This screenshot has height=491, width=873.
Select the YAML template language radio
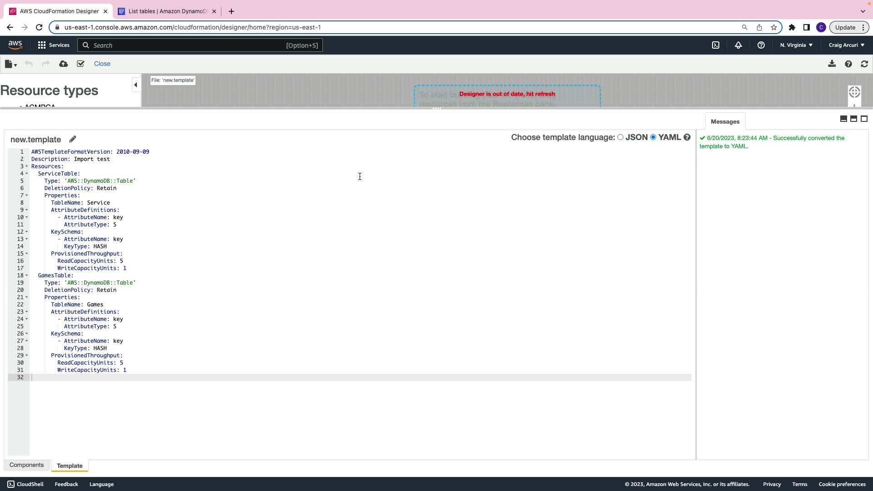click(653, 137)
